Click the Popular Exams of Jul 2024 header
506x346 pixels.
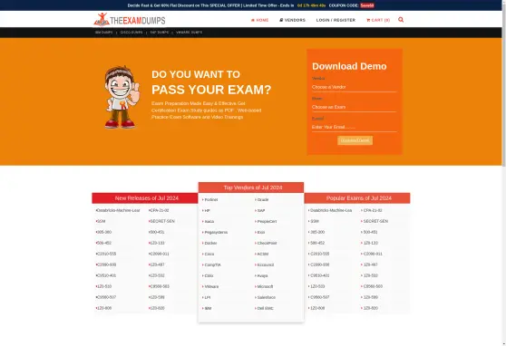point(357,198)
